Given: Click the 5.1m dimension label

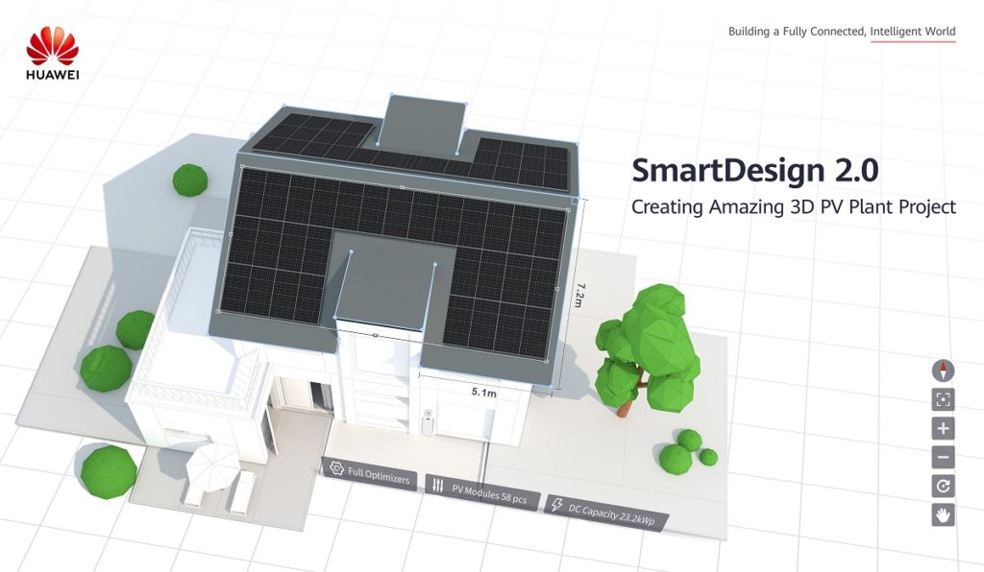Looking at the screenshot, I should coord(484,393).
